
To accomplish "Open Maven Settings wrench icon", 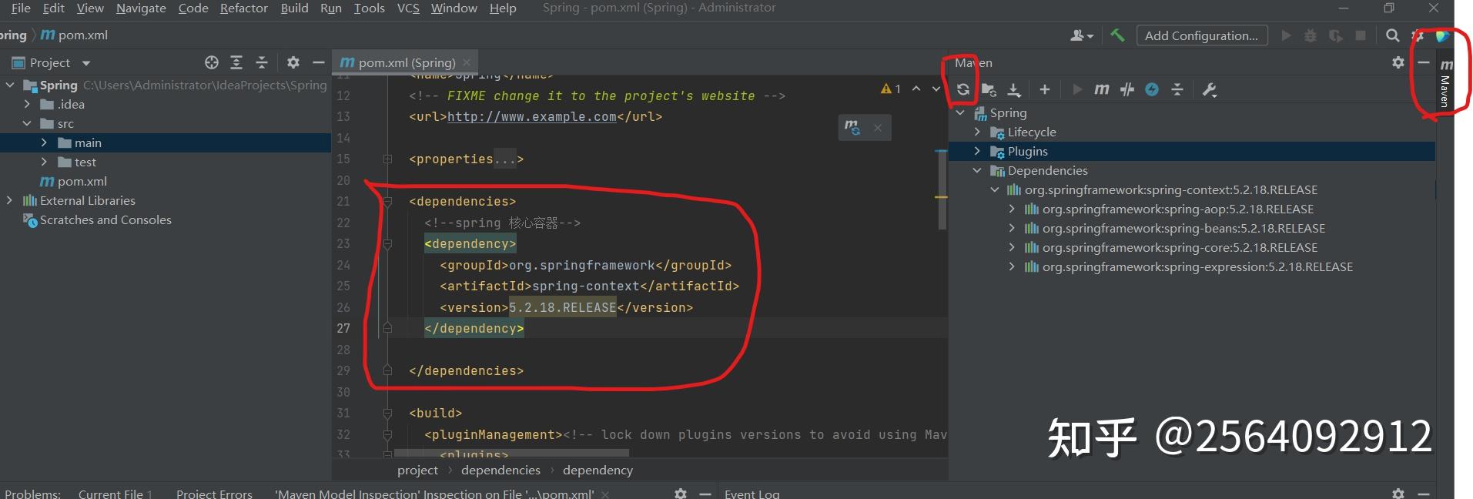I will coord(1209,89).
